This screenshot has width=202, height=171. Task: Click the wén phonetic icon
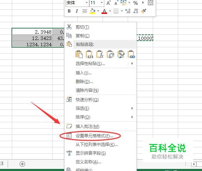[69, 153]
